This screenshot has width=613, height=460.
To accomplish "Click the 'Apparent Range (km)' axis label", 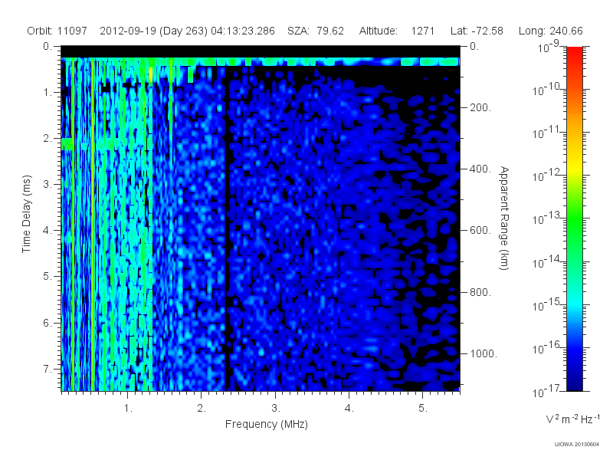I will click(504, 218).
